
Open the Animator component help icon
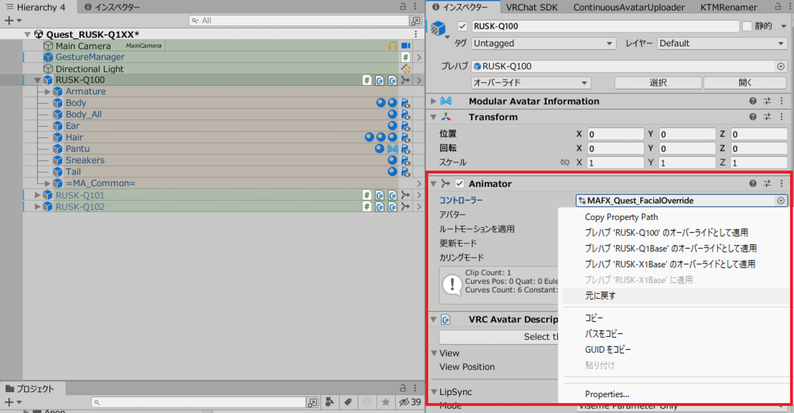753,183
